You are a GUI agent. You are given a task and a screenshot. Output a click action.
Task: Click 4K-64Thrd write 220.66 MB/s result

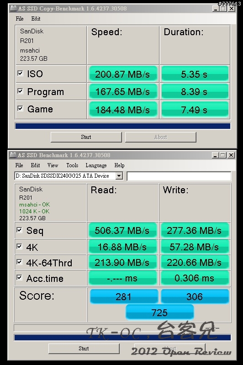click(x=195, y=262)
